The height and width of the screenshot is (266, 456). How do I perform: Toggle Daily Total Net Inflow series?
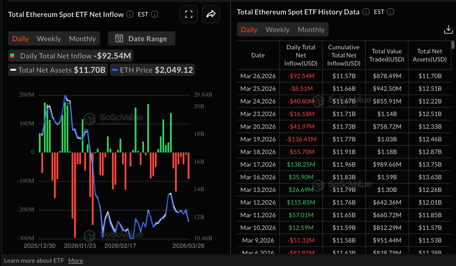coord(70,56)
